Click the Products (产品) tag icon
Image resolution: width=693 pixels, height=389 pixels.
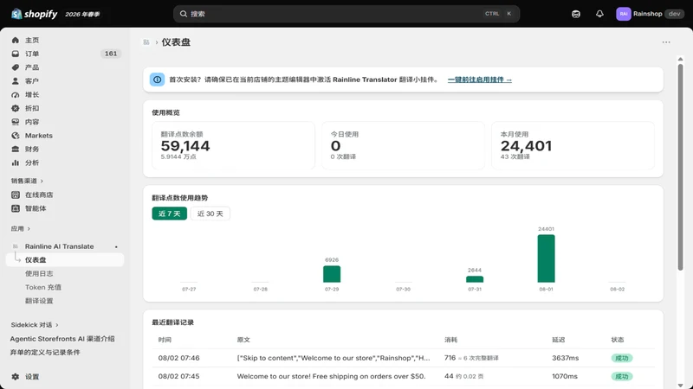[16, 67]
